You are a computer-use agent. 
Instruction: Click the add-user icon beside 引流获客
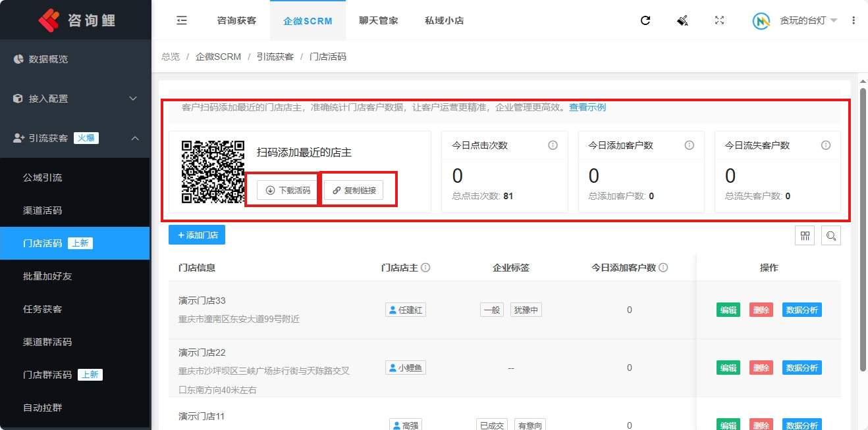coord(18,138)
